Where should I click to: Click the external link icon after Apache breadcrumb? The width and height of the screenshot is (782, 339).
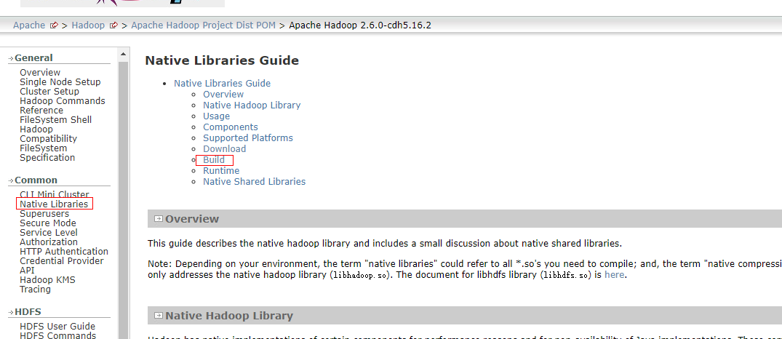[x=55, y=25]
